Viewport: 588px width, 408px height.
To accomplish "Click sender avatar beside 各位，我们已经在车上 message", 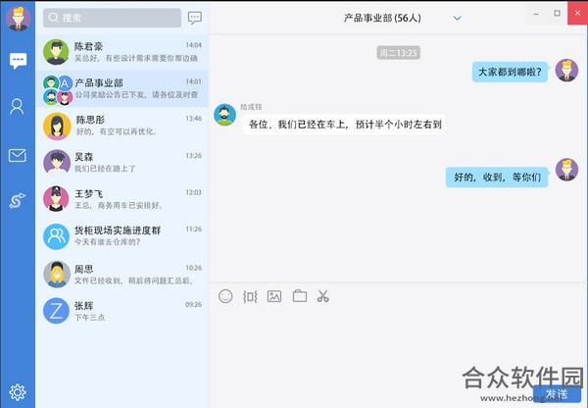I will click(224, 115).
